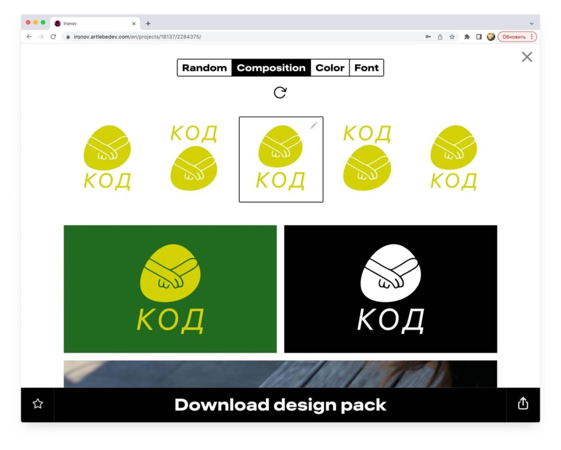Add to favorites with the star icon

pos(38,404)
